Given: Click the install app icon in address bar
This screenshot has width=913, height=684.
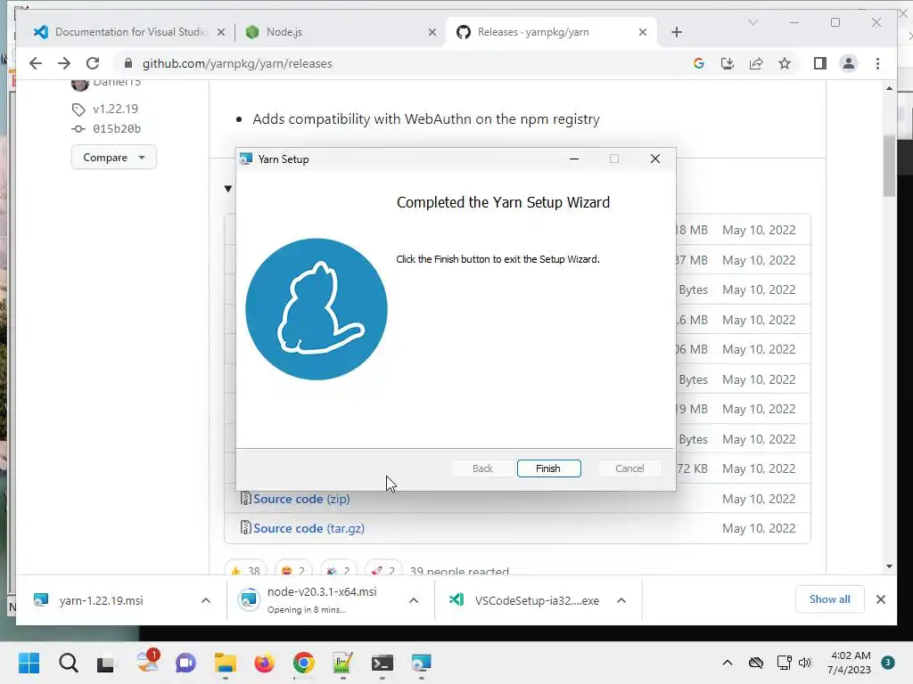Looking at the screenshot, I should pyautogui.click(x=728, y=63).
